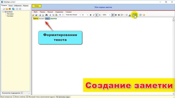This screenshot has width=175, height=98.
Task: Click the text highlight color button
Action: tap(134, 15)
